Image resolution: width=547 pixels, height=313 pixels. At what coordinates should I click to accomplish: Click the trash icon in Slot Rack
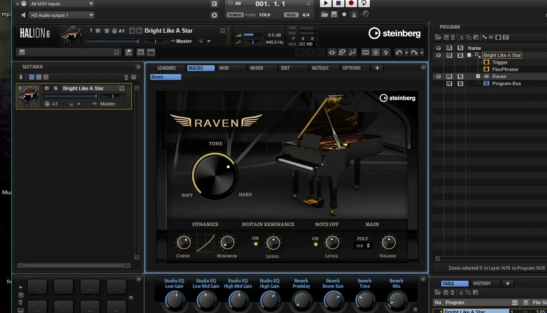[126, 77]
